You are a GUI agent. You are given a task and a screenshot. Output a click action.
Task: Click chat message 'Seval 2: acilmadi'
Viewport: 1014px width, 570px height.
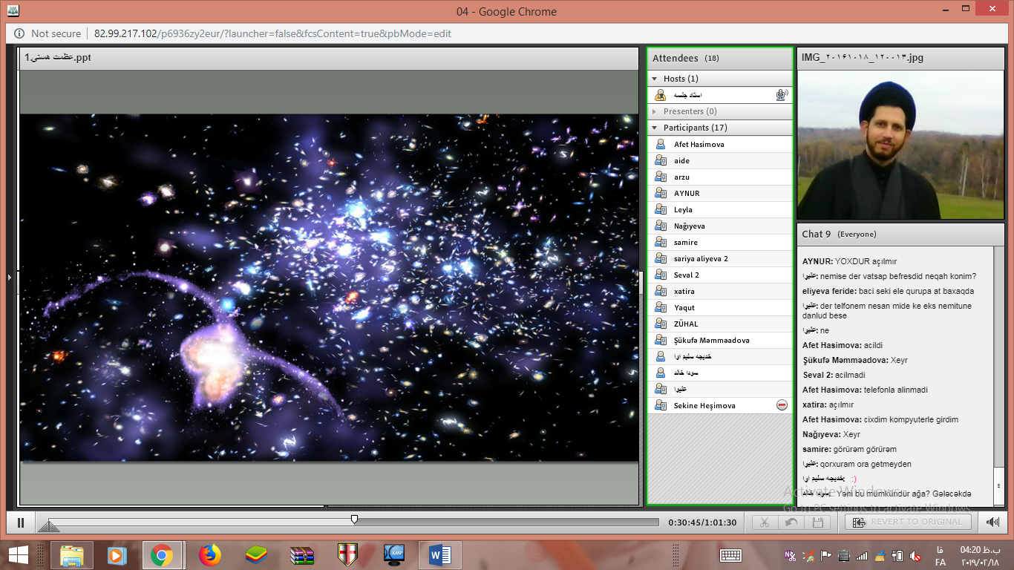(834, 375)
